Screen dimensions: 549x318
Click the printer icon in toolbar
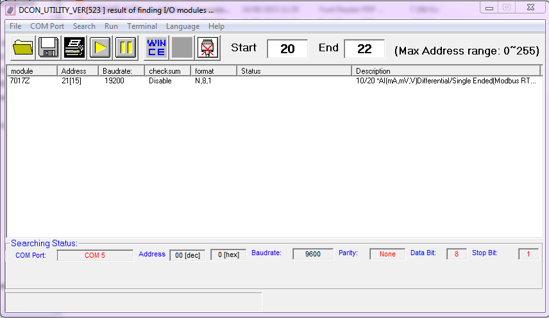pos(74,48)
